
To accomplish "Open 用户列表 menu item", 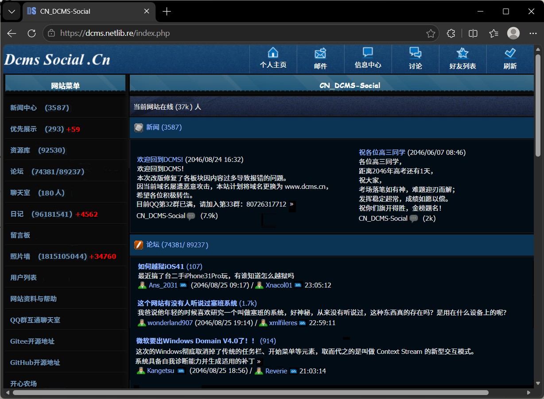I will tap(65, 277).
